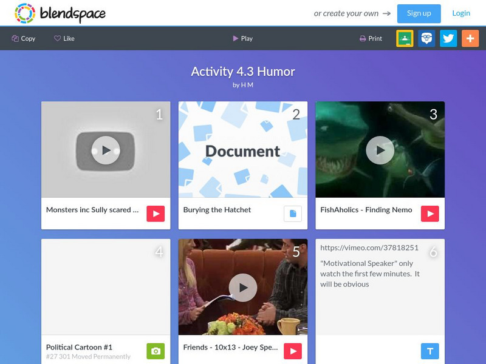Click the Blendspace logo
Screen dimensions: 486x364
(60, 13)
